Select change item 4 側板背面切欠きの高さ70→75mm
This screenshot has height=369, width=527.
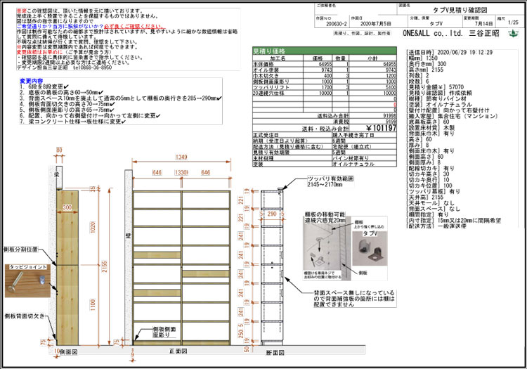(x=67, y=104)
